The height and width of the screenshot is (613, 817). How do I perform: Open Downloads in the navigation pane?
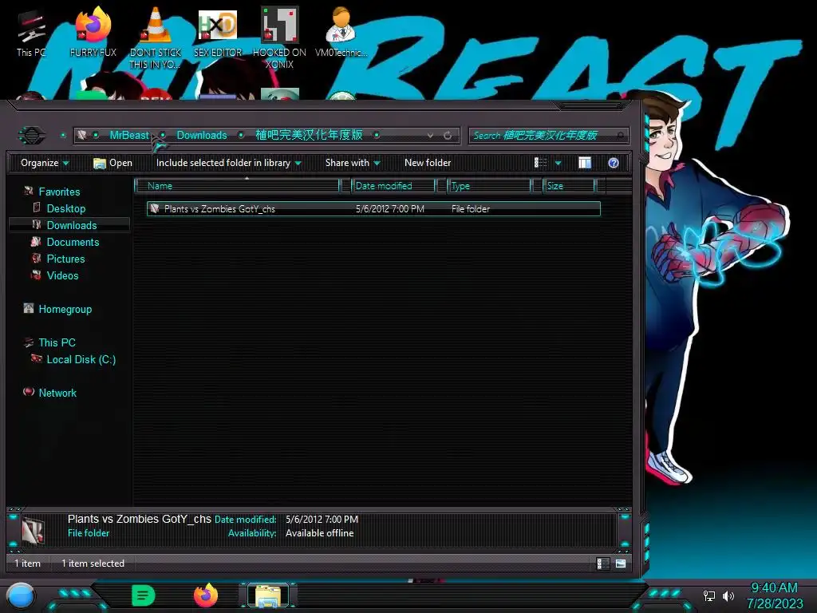coord(71,225)
